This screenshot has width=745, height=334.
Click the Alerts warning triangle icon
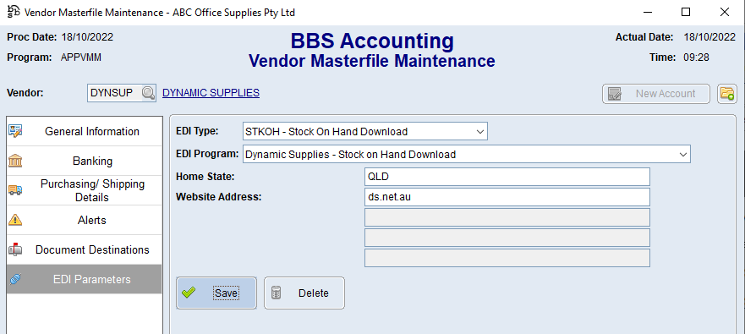pyautogui.click(x=15, y=220)
